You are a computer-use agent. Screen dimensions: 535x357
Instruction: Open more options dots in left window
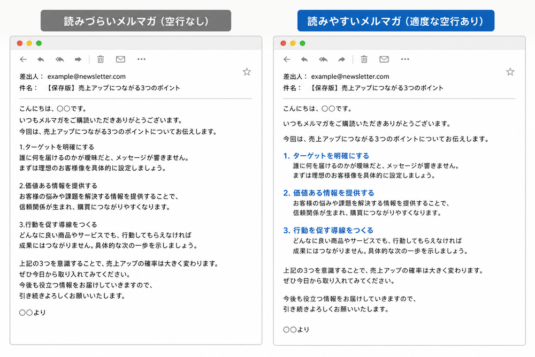pos(141,59)
